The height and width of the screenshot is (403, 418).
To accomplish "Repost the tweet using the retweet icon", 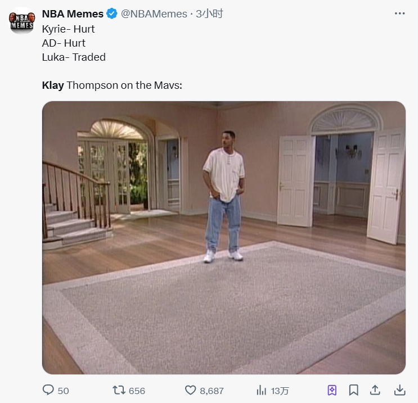I will 119,390.
